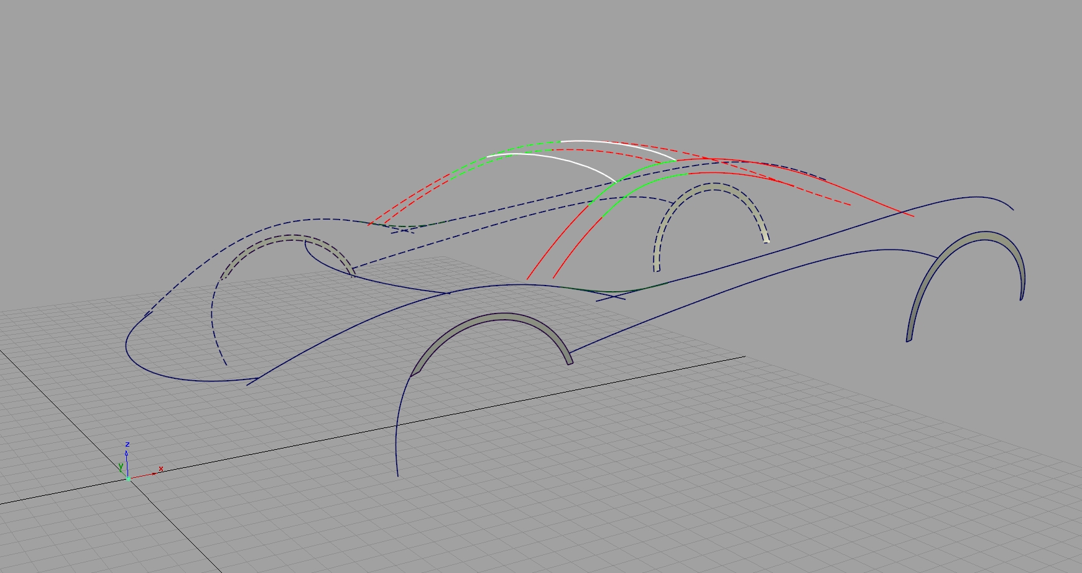Click the cyan origin point of the axis gizmo

point(127,478)
